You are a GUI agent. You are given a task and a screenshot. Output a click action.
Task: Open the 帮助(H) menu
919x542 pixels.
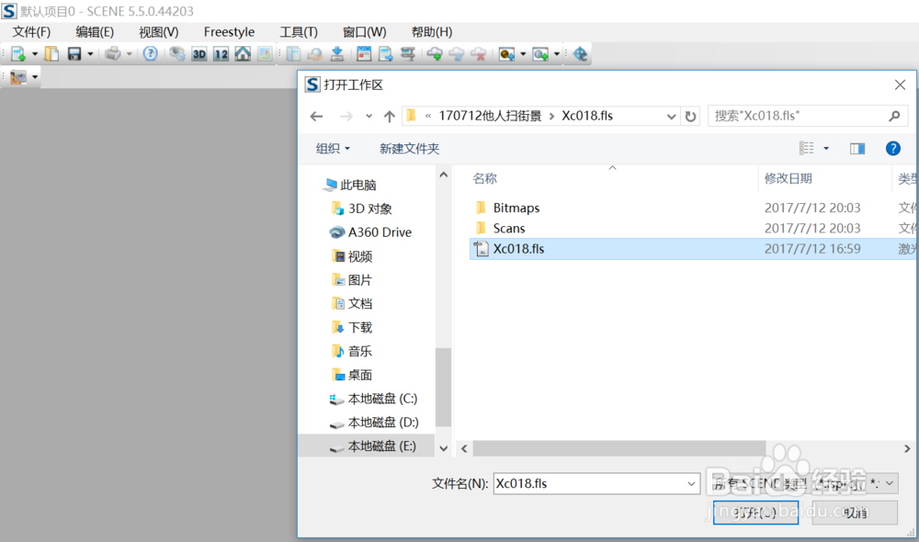(x=432, y=31)
